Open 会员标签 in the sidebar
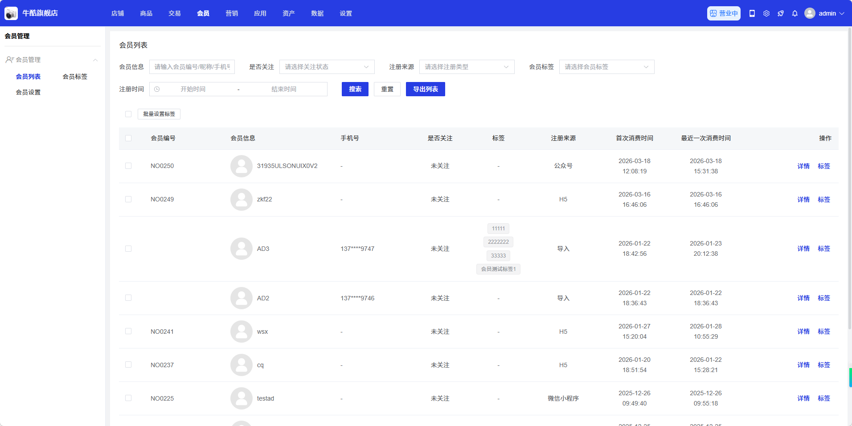Viewport: 852px width, 426px height. coord(75,77)
